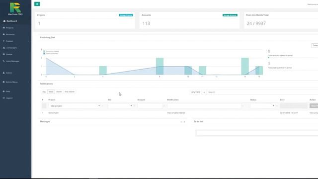Select the Week notifications filter
The width and height of the screenshot is (318, 179).
coord(51,91)
